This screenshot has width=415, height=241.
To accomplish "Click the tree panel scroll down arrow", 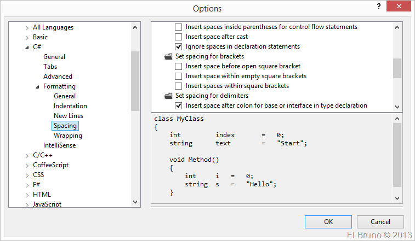I will [x=135, y=203].
